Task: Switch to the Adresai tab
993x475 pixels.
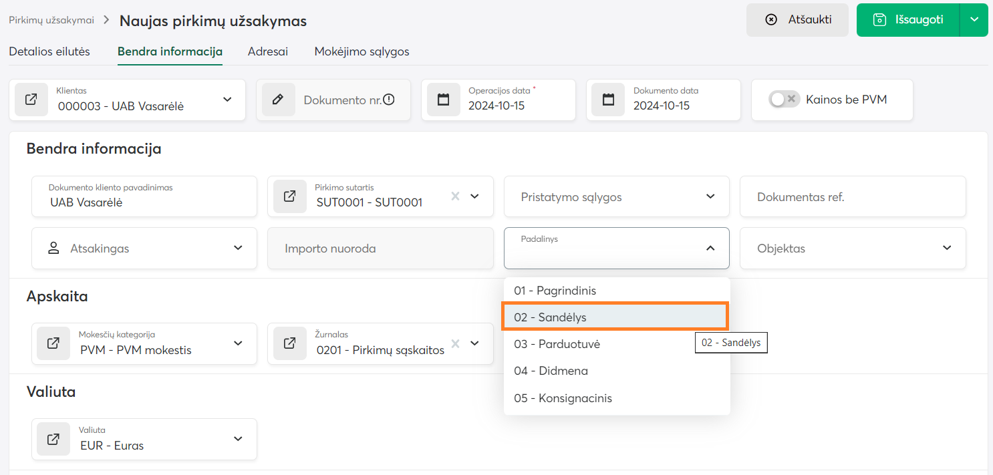Action: 267,51
